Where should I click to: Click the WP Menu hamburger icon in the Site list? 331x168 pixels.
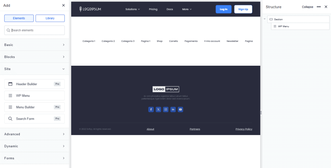pos(10,95)
